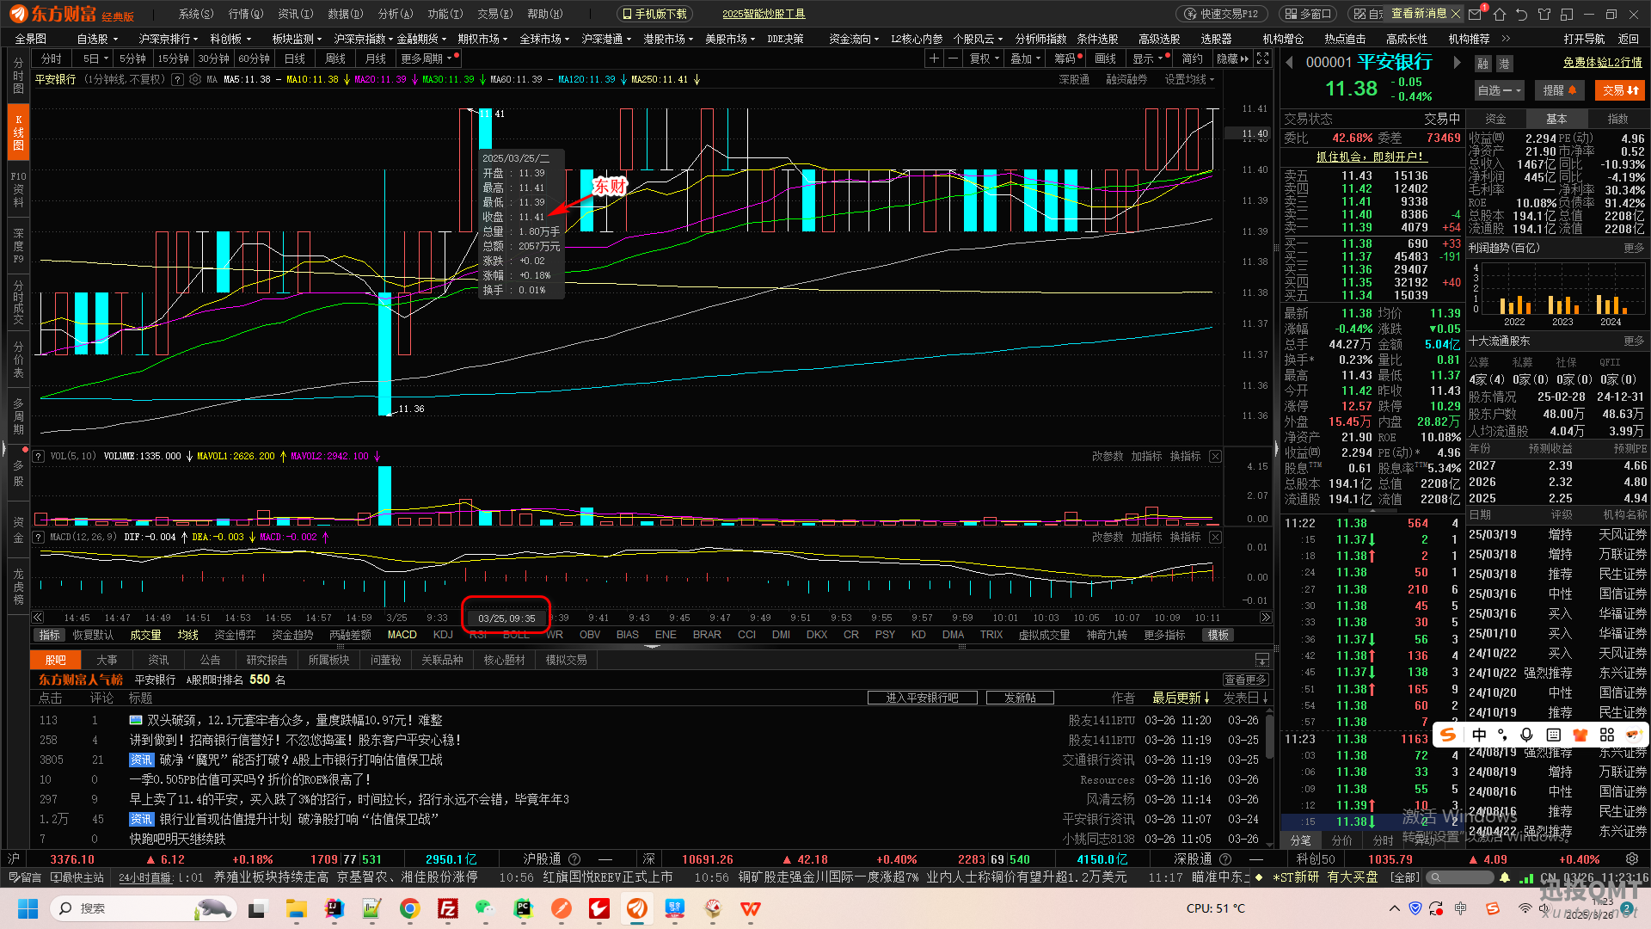The height and width of the screenshot is (929, 1651).
Task: Click the notification bell in status bar
Action: tap(1505, 877)
